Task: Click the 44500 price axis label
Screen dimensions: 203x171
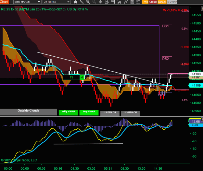Action: [196, 23]
